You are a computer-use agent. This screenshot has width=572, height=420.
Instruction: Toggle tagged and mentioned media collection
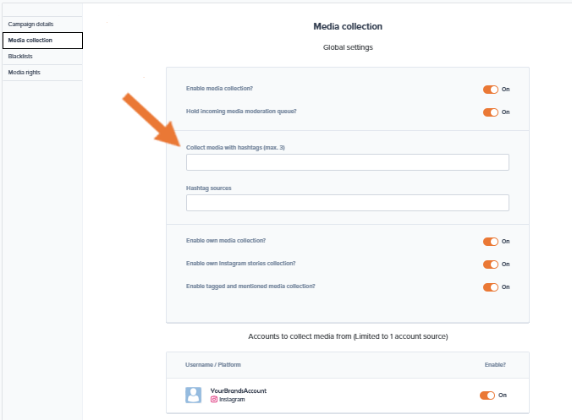pyautogui.click(x=491, y=286)
